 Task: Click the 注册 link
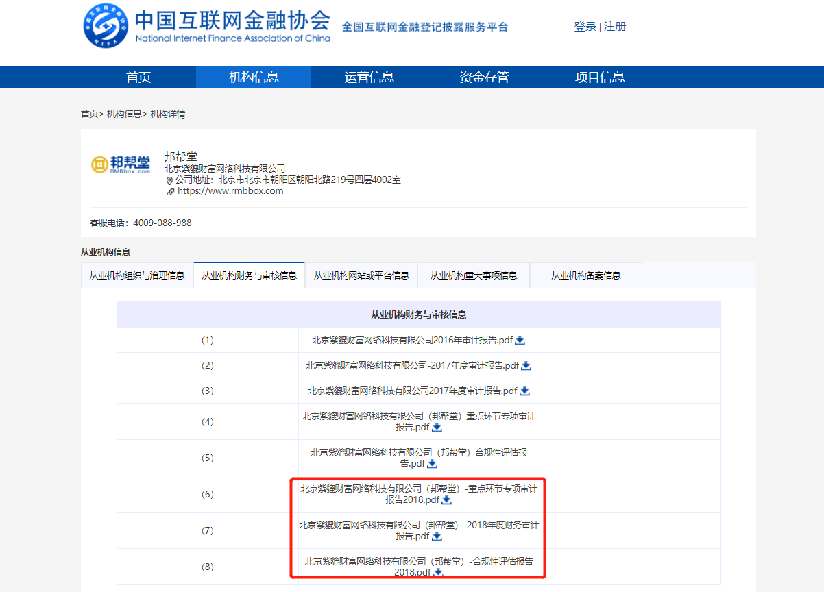click(615, 27)
